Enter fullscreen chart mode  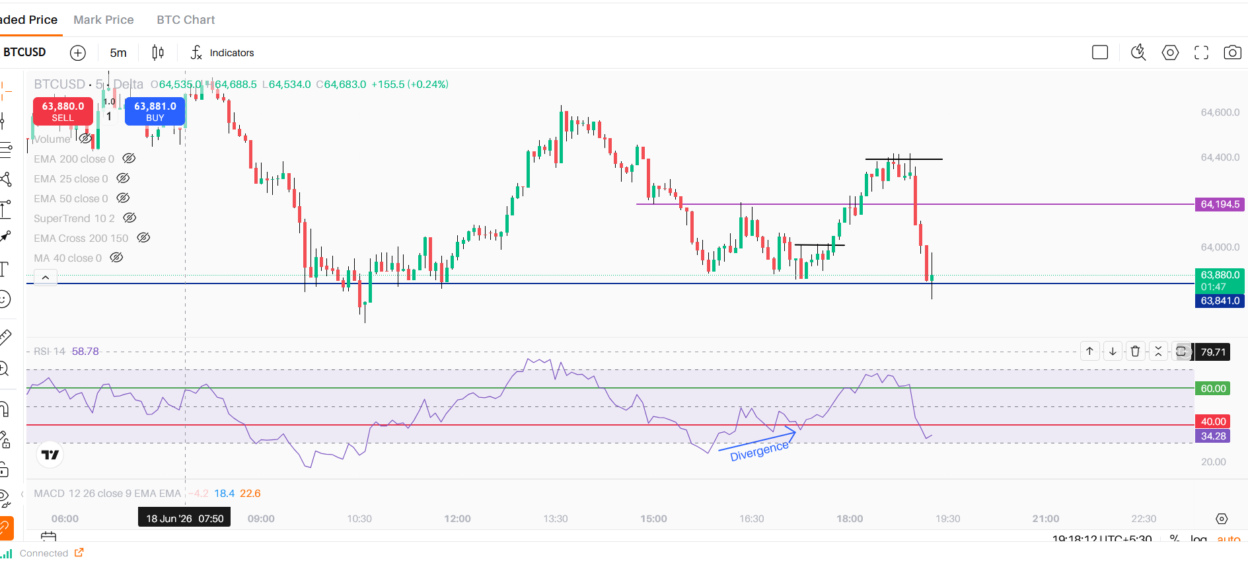[1201, 53]
